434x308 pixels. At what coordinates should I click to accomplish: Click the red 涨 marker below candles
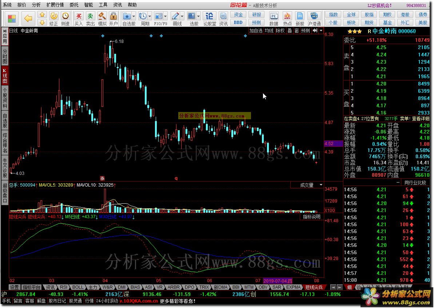tap(103, 179)
